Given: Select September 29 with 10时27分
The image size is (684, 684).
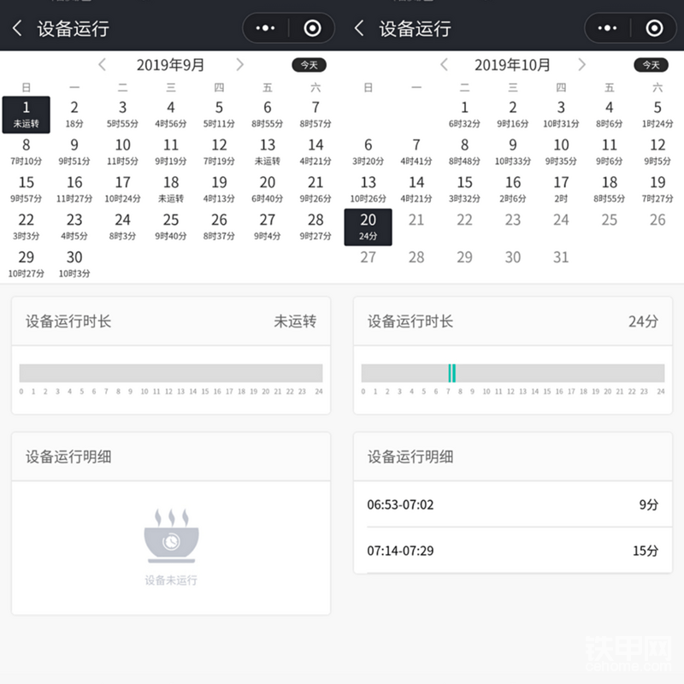Looking at the screenshot, I should click(x=27, y=265).
